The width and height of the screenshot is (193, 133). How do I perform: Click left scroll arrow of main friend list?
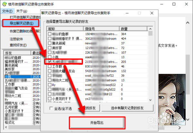tap(6, 127)
